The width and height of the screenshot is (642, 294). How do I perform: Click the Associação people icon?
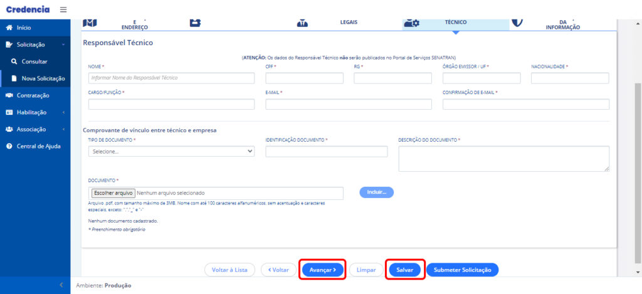tap(9, 129)
